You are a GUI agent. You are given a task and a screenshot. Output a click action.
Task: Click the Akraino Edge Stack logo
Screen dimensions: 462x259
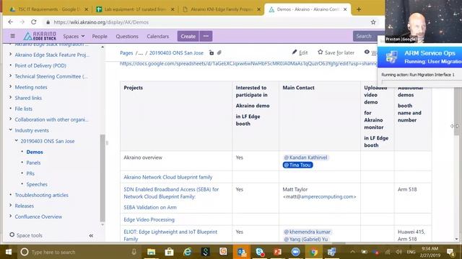40,36
